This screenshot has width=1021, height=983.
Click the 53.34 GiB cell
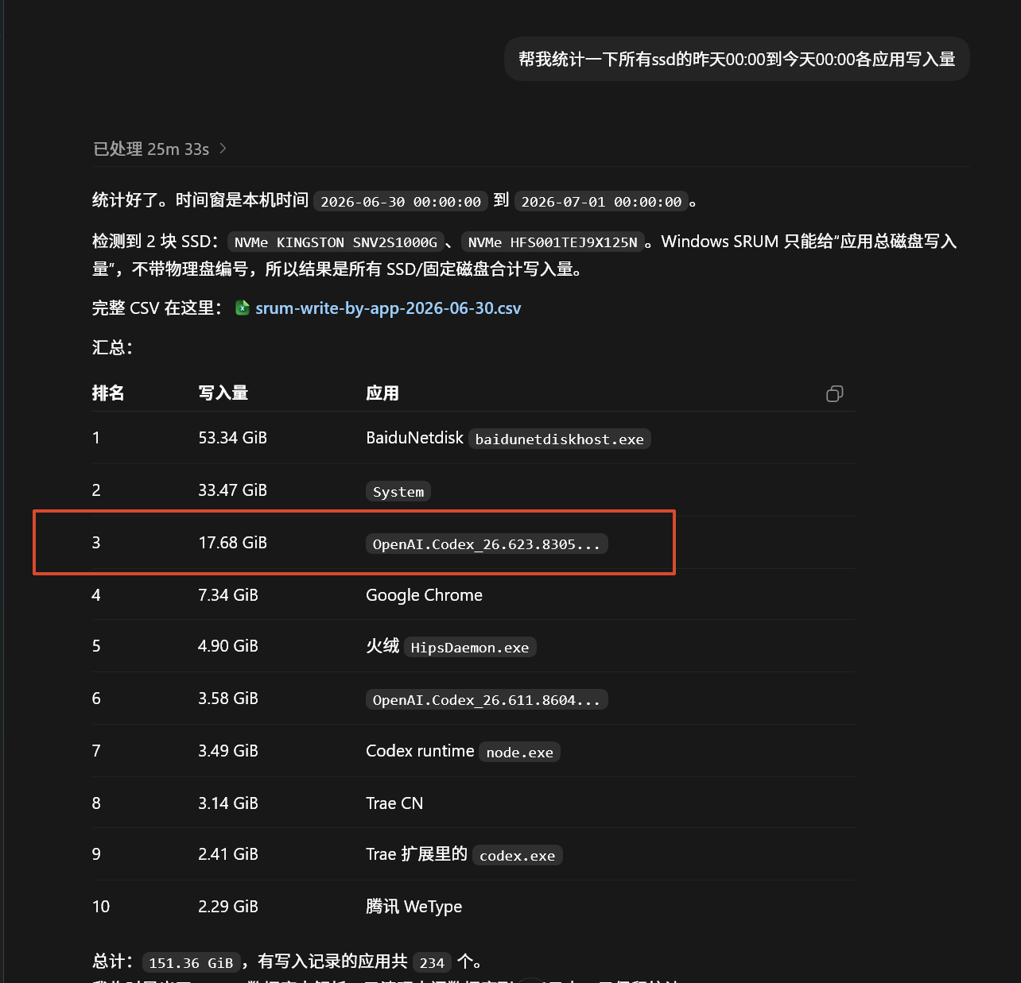[x=233, y=438]
